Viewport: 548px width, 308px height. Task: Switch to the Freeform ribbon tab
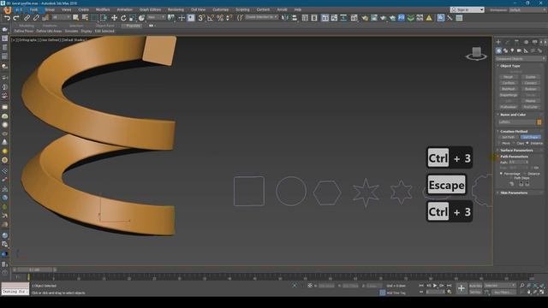pos(50,26)
